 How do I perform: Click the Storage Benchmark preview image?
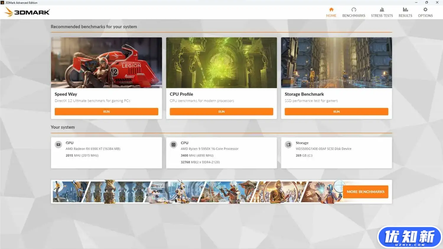336,63
